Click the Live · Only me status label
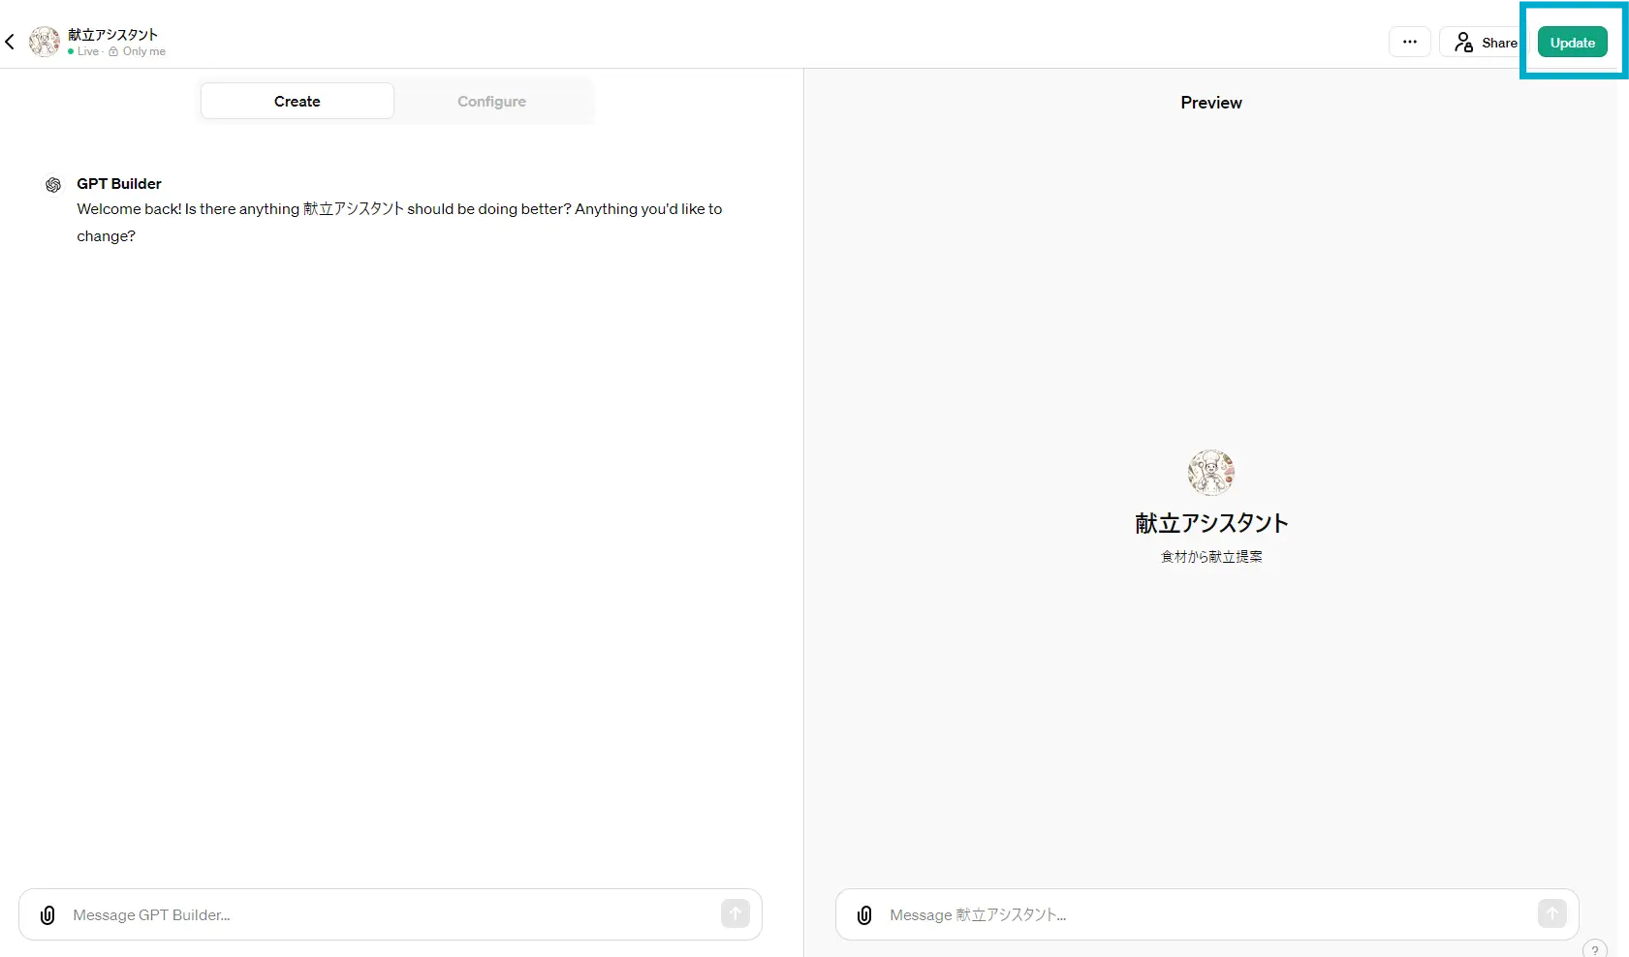This screenshot has width=1629, height=957. tap(117, 52)
